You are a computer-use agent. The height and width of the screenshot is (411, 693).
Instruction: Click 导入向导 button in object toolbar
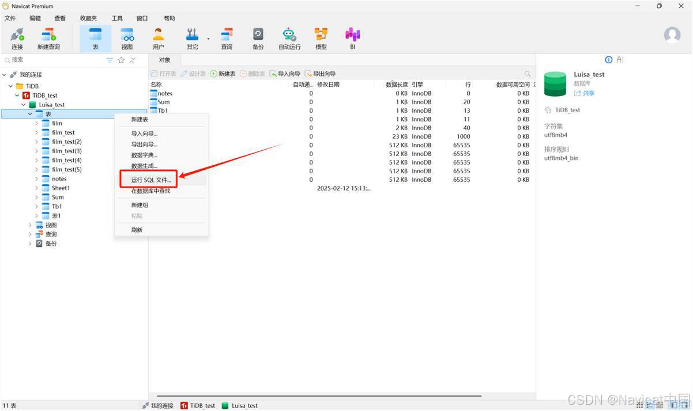285,74
